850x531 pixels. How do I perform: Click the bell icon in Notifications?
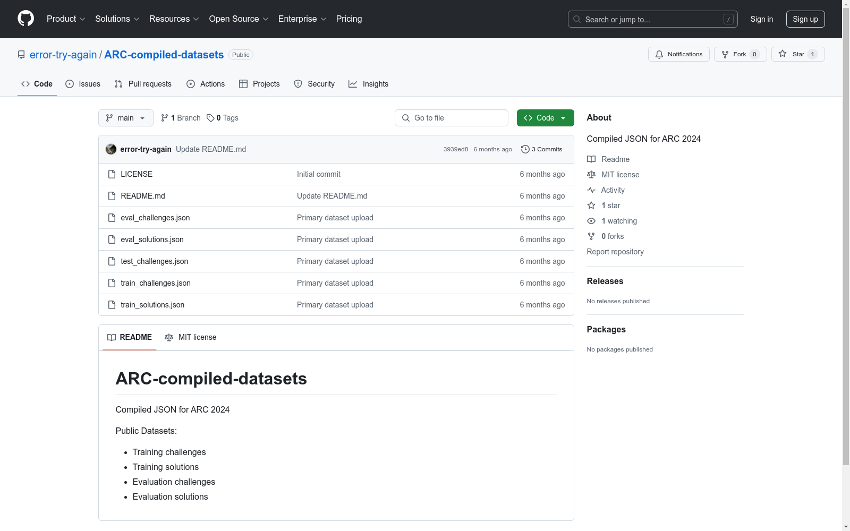point(659,54)
